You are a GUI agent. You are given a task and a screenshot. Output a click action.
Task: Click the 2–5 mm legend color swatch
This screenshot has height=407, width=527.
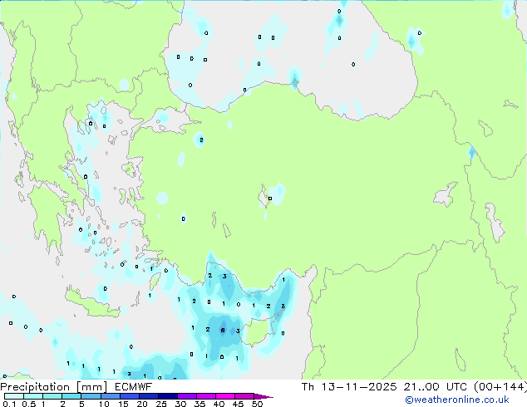(x=71, y=396)
